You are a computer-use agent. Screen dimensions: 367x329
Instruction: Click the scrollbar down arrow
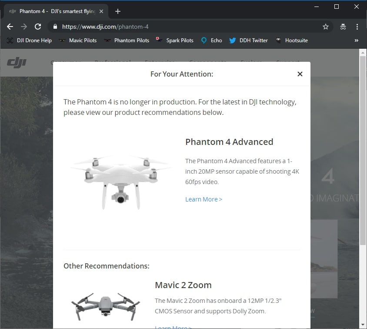363,325
